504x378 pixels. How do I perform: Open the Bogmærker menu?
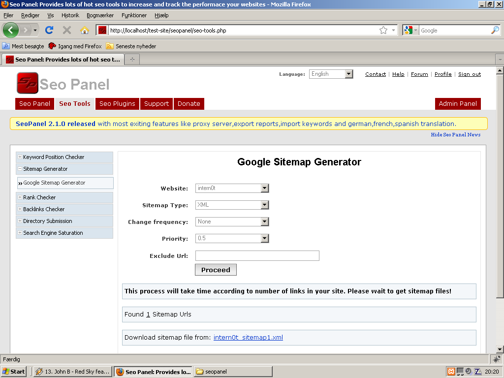(100, 15)
